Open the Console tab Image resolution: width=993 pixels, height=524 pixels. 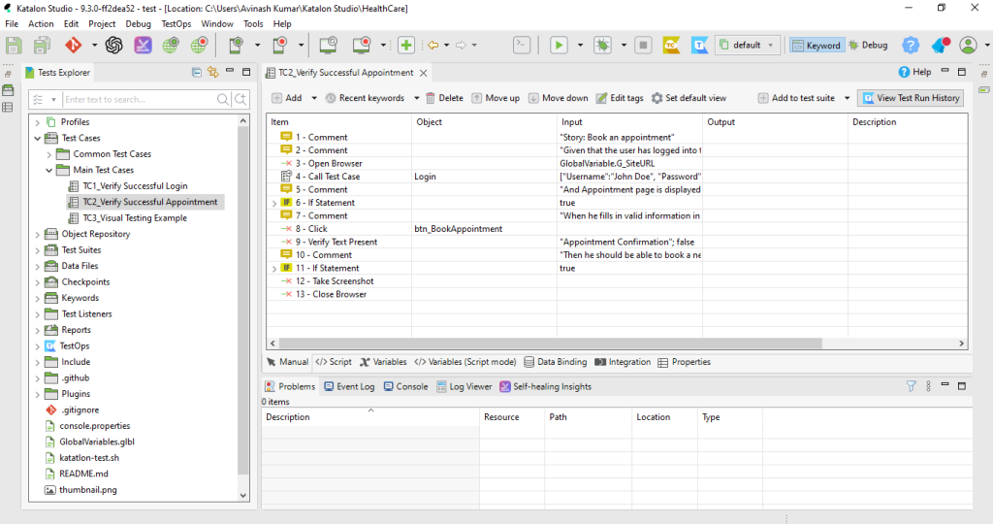406,386
